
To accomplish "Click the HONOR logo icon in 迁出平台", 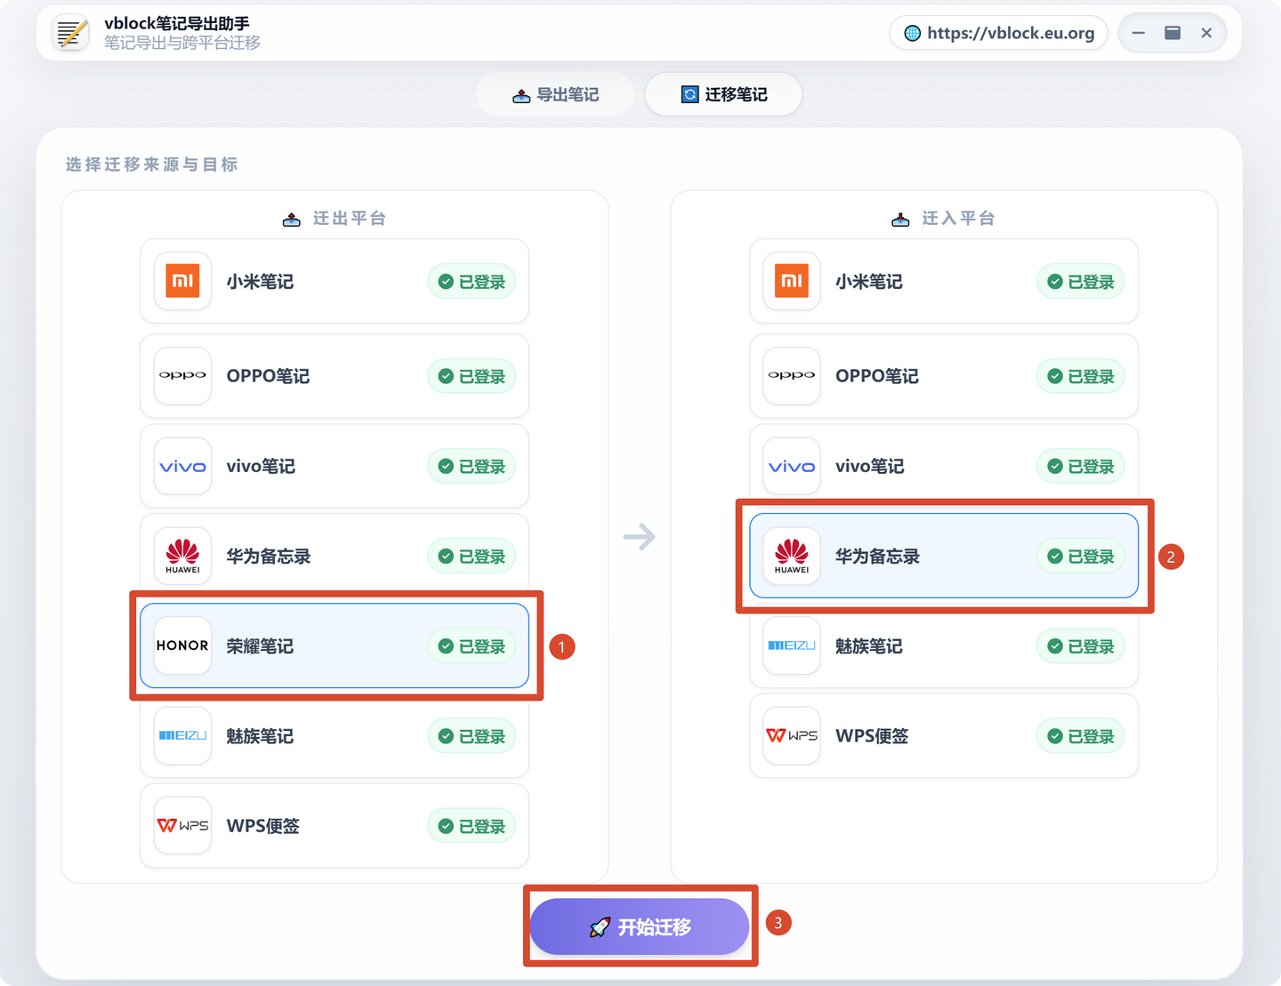I will (182, 645).
